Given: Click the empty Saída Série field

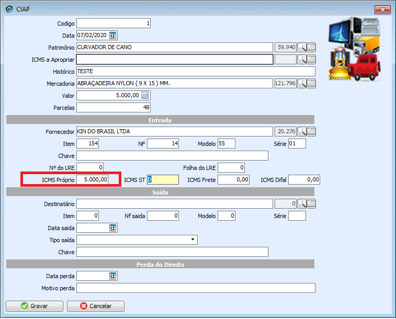Looking at the screenshot, I should [297, 216].
